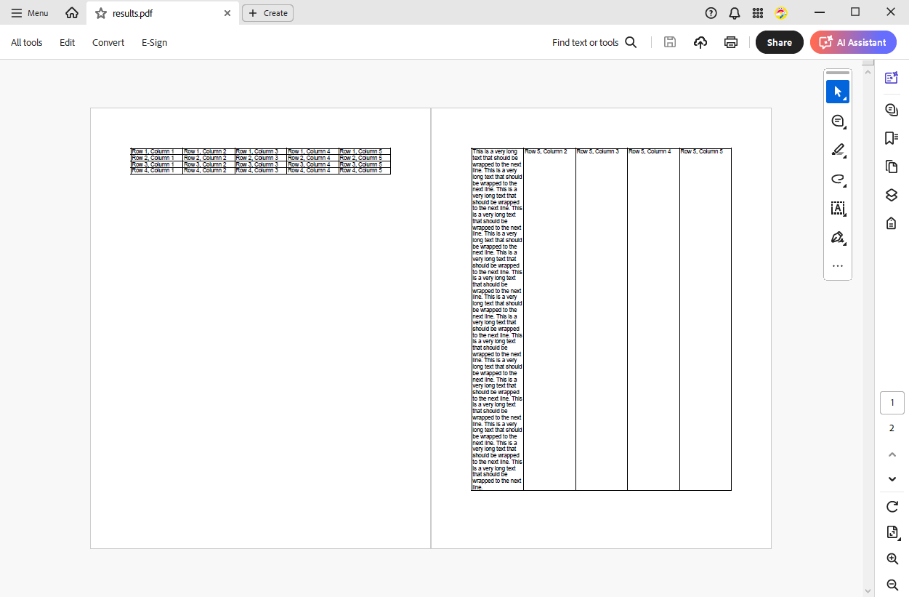Close the results.pdf tab
This screenshot has width=909, height=597.
pyautogui.click(x=227, y=13)
